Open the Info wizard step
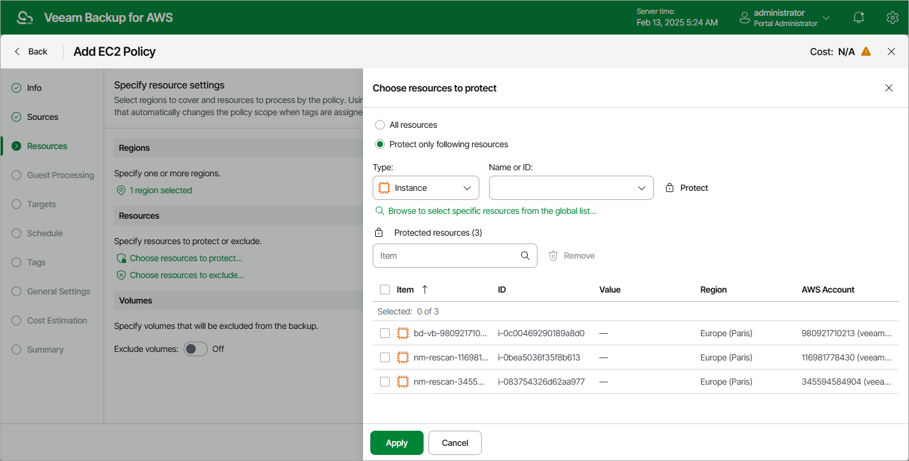The height and width of the screenshot is (461, 909). [34, 88]
